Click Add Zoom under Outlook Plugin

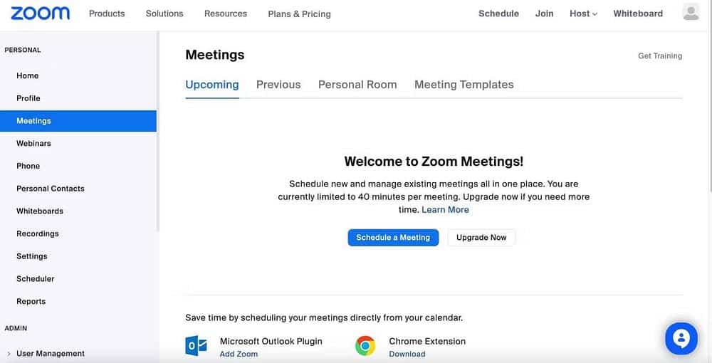(239, 354)
